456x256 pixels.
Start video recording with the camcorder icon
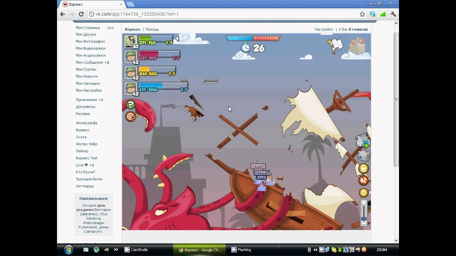[363, 142]
